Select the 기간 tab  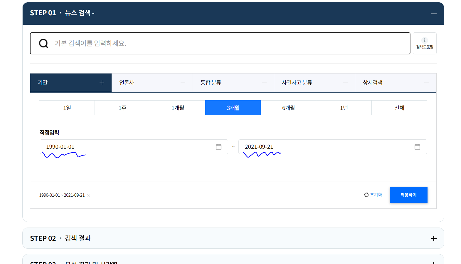click(x=71, y=83)
